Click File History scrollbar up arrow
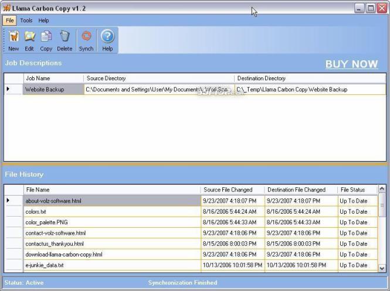 (x=382, y=189)
